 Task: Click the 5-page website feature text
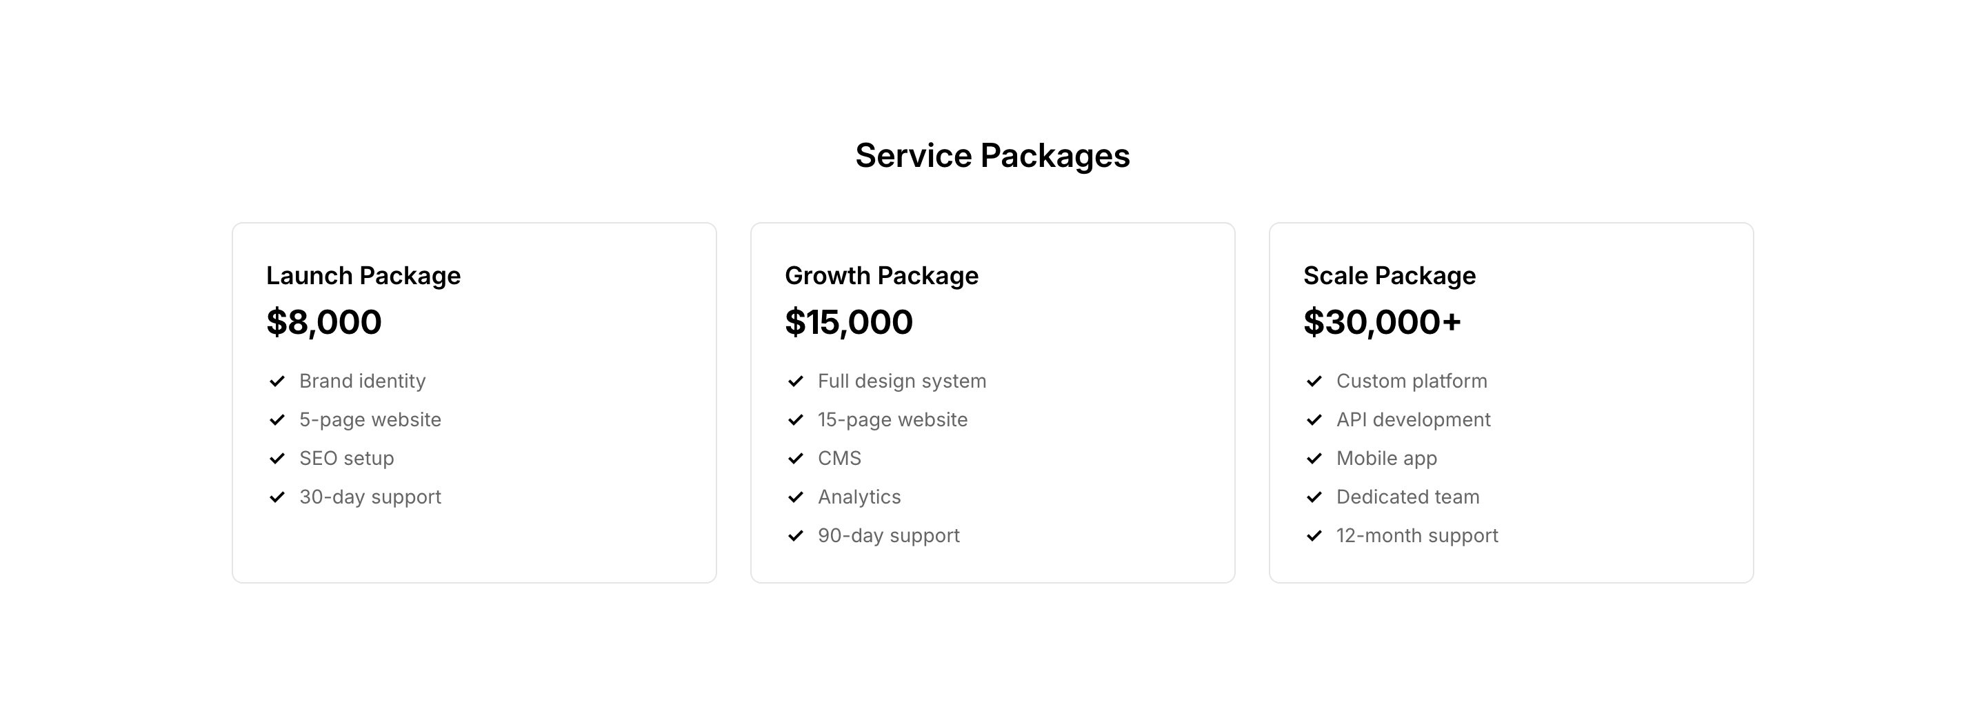point(370,419)
